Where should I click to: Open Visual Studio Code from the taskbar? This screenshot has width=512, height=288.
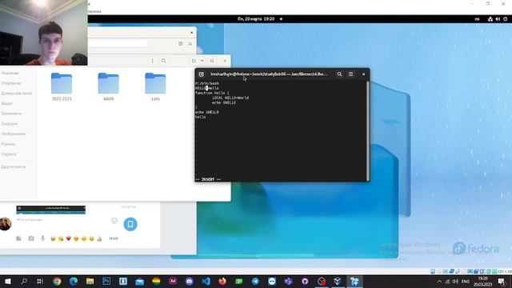(206, 281)
